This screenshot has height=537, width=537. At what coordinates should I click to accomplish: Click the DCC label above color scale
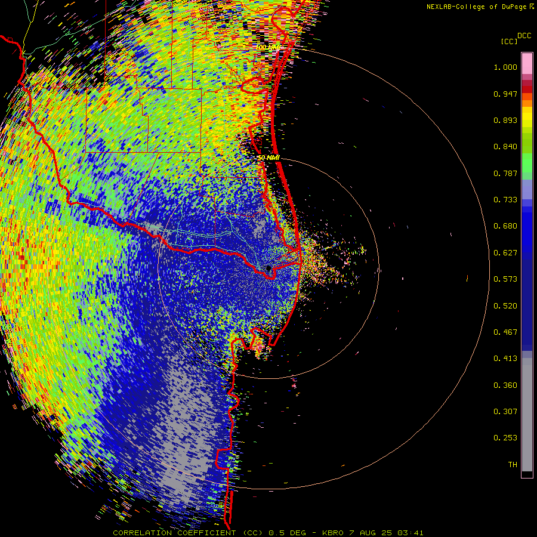pos(524,36)
